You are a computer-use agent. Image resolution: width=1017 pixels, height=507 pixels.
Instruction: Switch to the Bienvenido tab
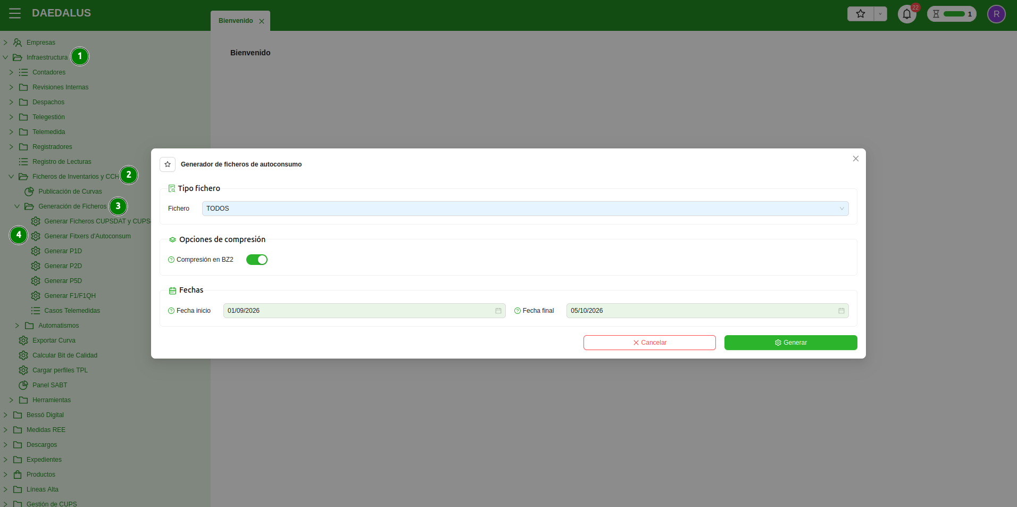[236, 21]
